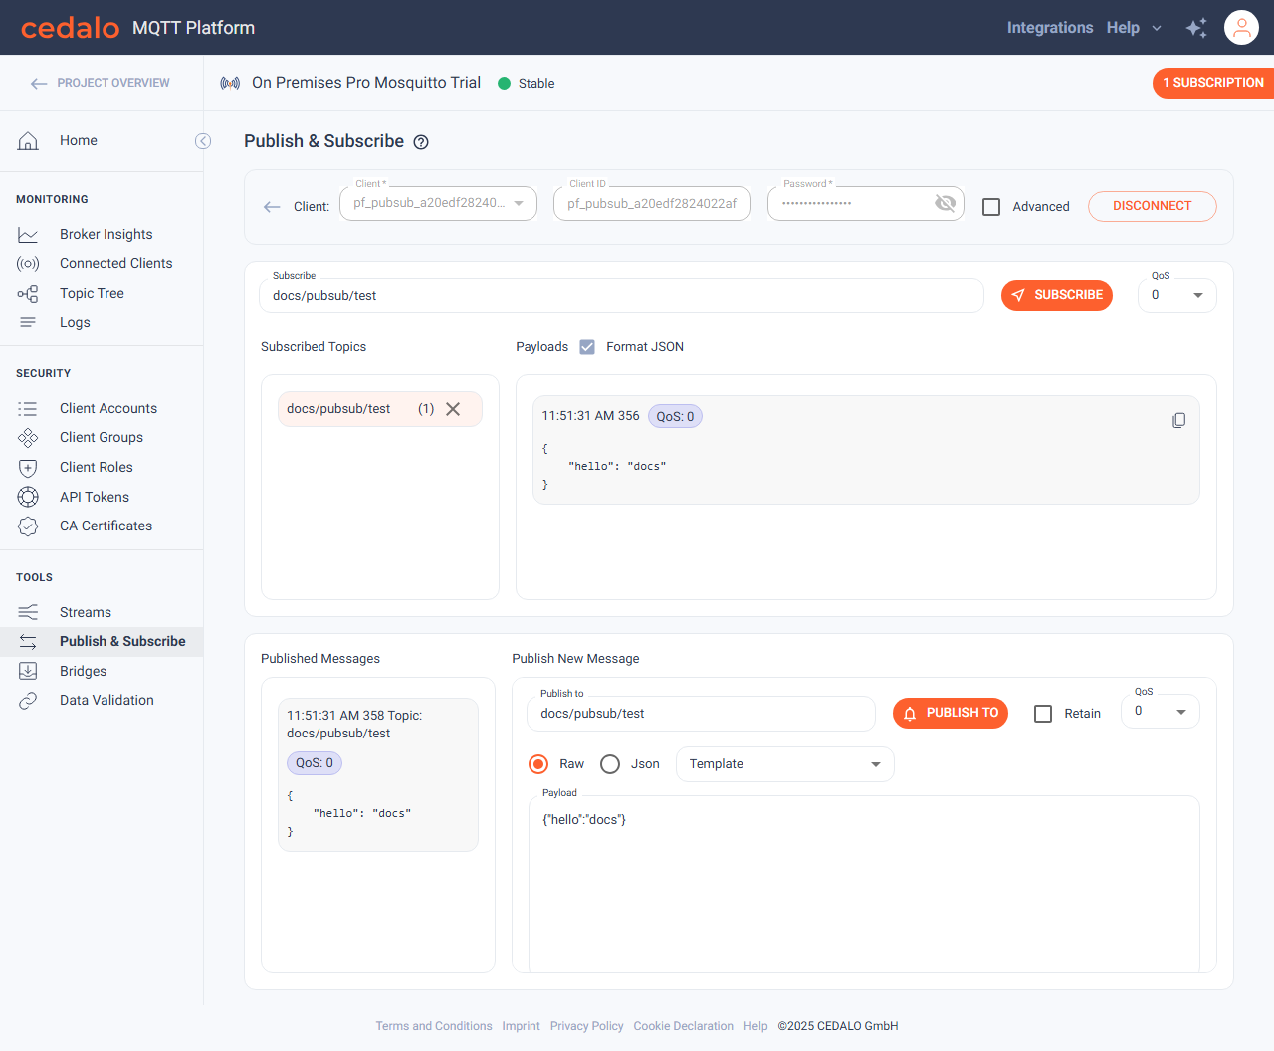Open the user profile avatar
Screen dimensions: 1274x1051
(1241, 28)
